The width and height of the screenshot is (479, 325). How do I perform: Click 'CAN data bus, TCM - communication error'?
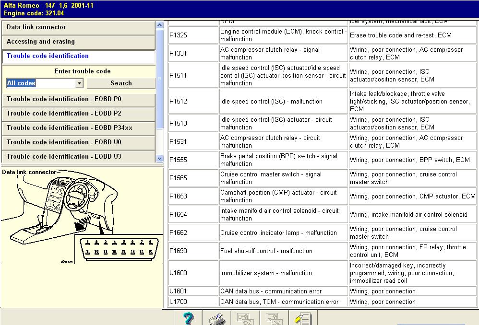point(283,302)
